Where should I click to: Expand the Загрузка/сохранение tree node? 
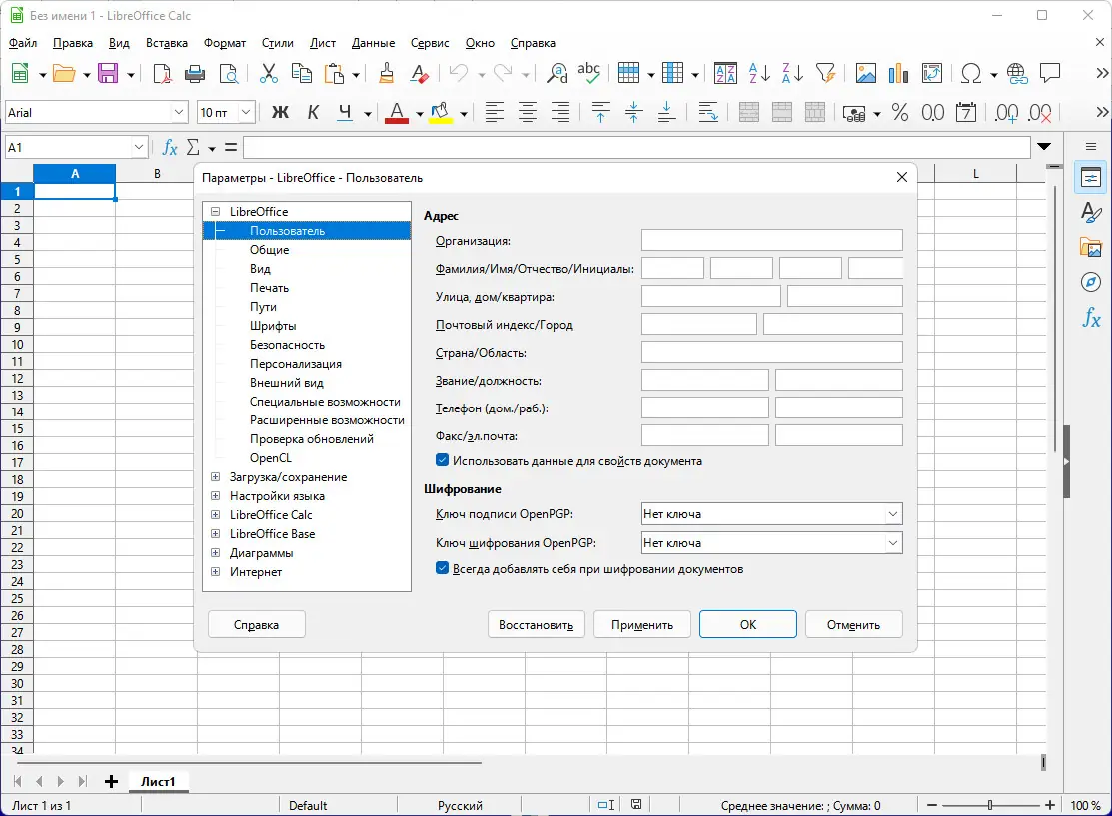click(216, 477)
